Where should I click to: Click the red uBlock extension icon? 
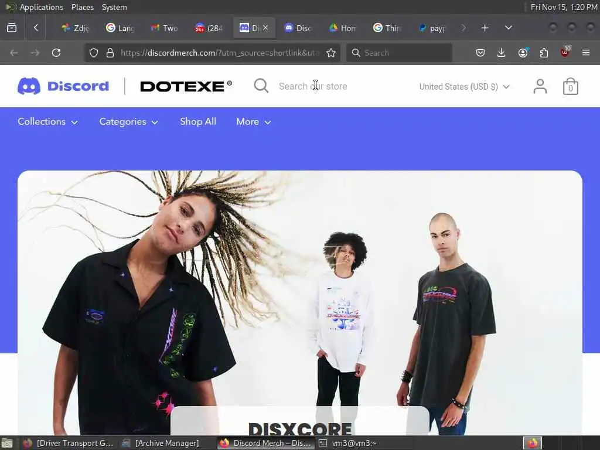pos(565,52)
